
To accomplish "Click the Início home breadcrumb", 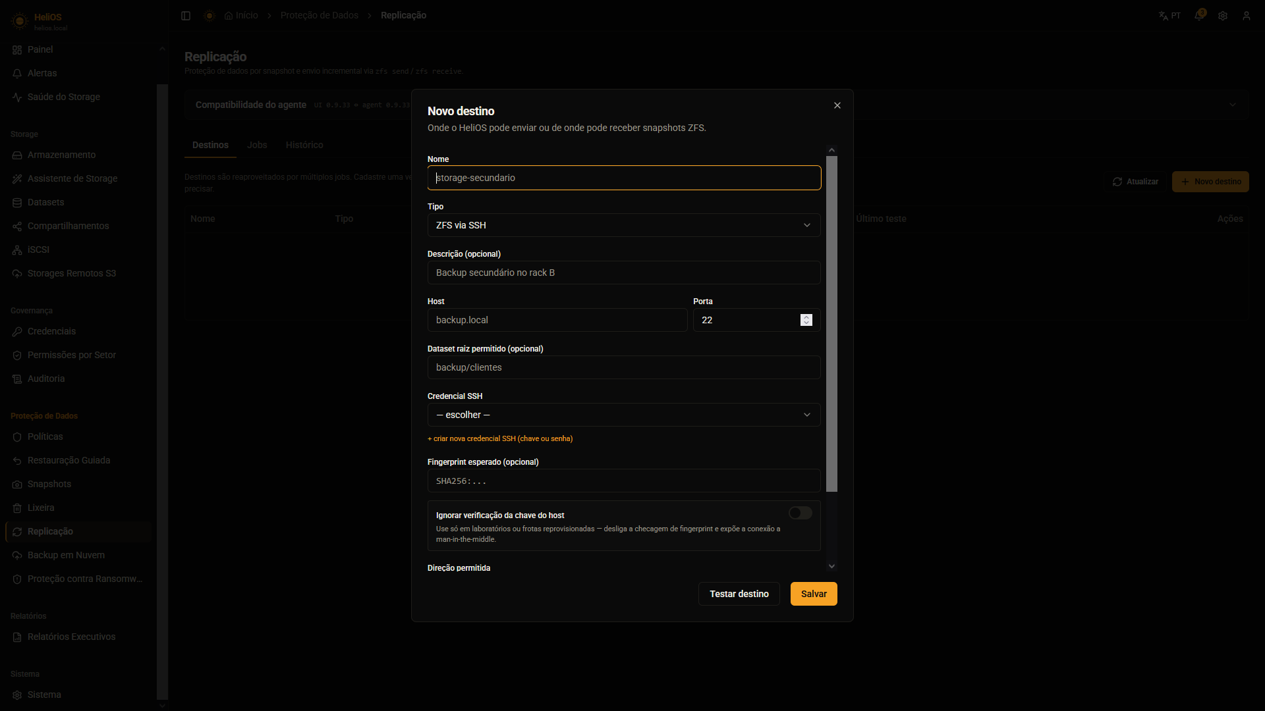I will pyautogui.click(x=241, y=15).
